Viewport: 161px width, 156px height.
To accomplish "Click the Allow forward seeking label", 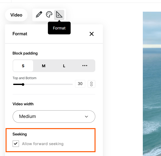I will (x=43, y=144).
